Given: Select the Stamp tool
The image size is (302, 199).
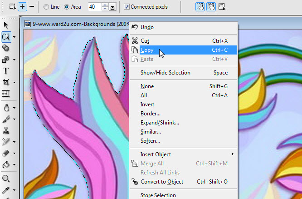Looking at the screenshot, I should click(6, 130).
